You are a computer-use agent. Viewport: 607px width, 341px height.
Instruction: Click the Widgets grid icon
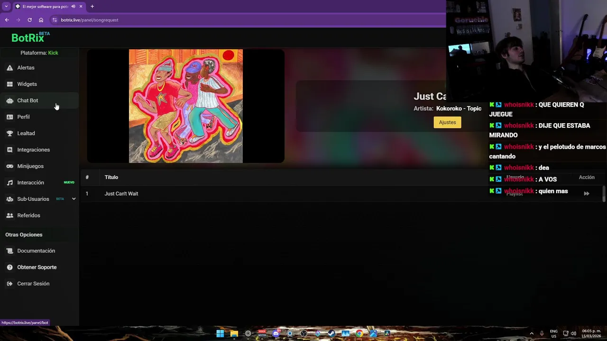(x=9, y=84)
